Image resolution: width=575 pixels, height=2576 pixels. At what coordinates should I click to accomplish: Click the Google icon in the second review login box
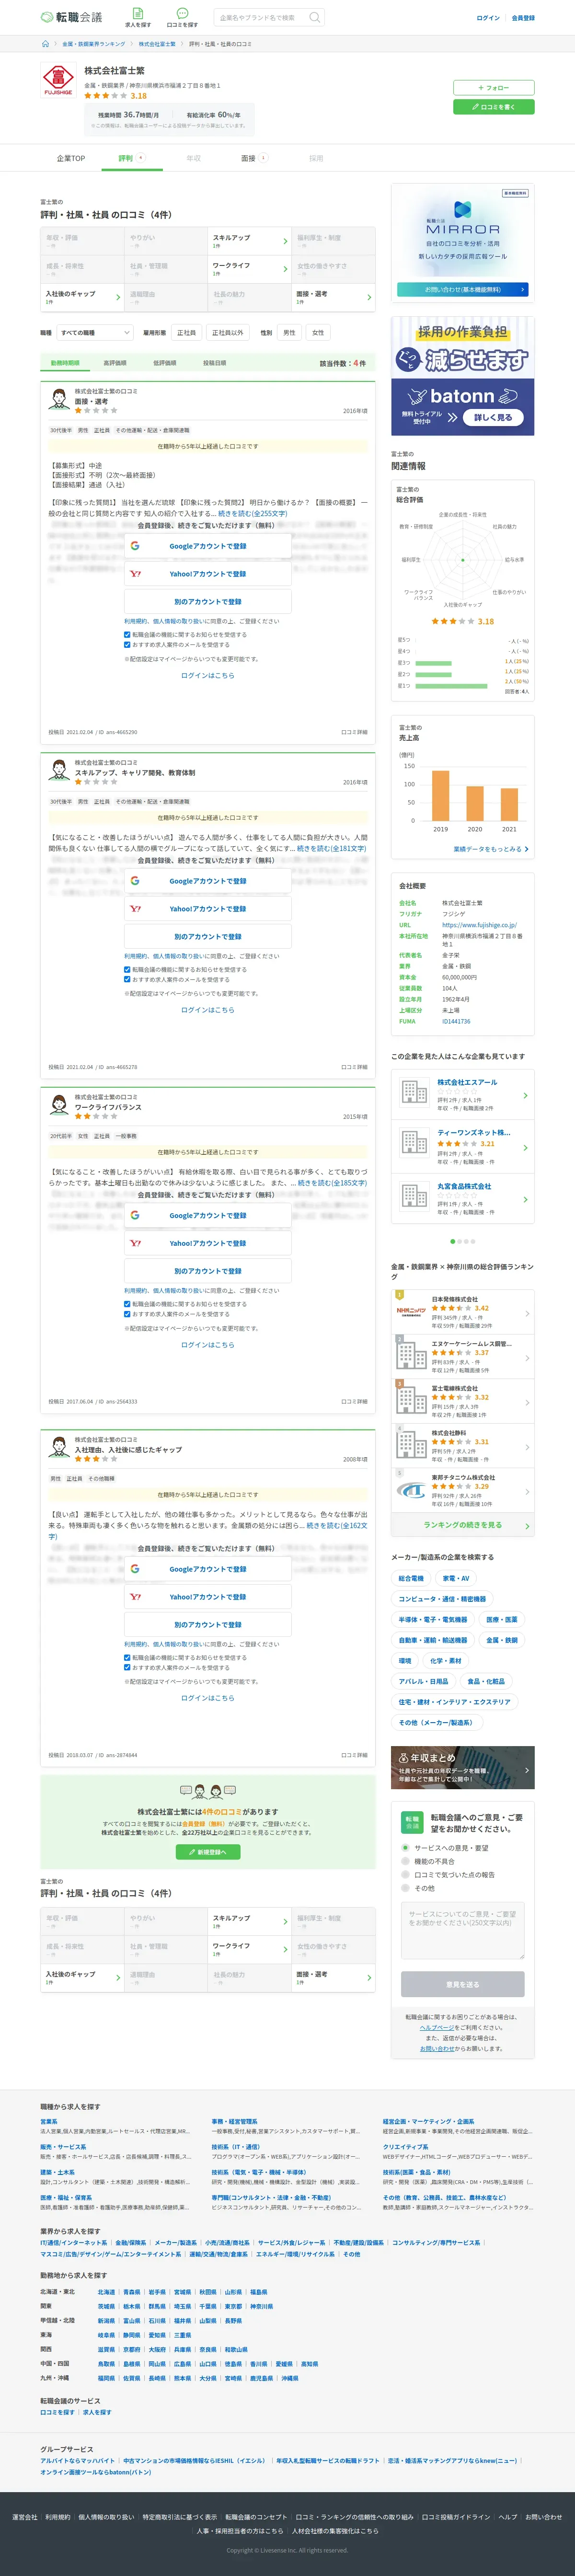point(135,881)
